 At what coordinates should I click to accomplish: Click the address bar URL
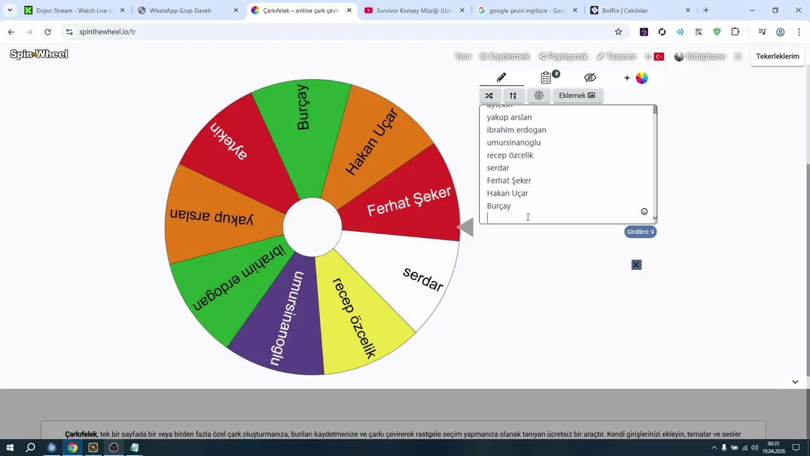coord(108,32)
